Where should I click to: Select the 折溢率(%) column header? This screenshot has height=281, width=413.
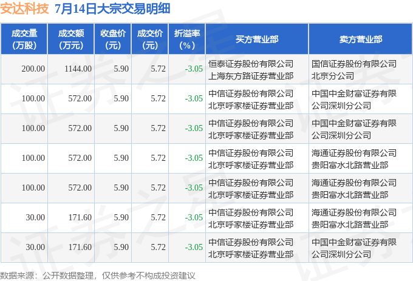coord(187,39)
